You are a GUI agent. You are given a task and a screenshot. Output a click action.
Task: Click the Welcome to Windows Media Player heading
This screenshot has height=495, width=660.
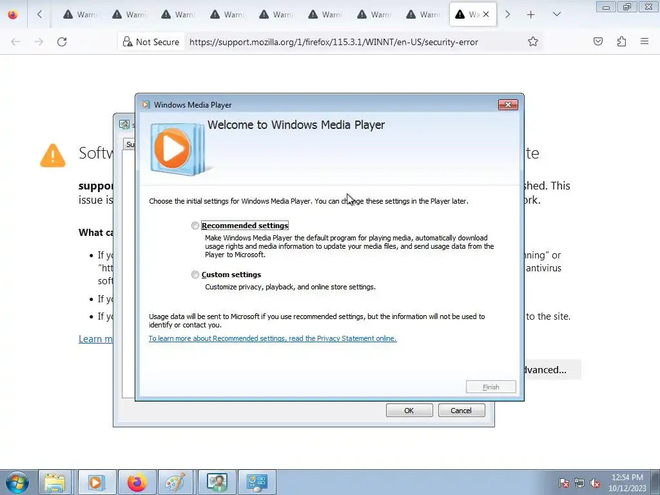(296, 125)
